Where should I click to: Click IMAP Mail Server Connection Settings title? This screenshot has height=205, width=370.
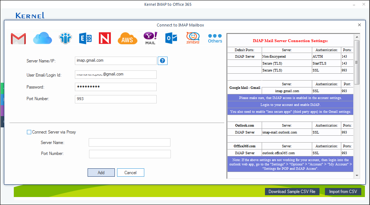point(290,41)
